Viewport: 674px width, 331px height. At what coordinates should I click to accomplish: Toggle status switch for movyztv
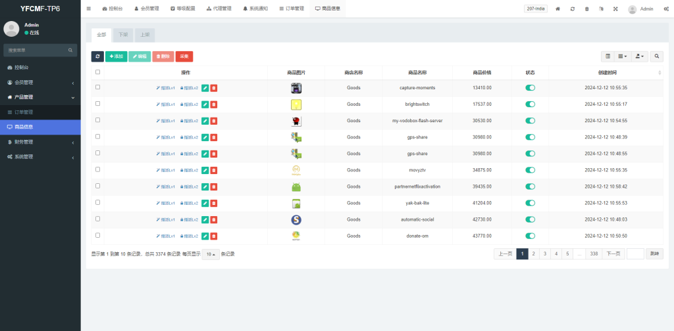(x=530, y=169)
